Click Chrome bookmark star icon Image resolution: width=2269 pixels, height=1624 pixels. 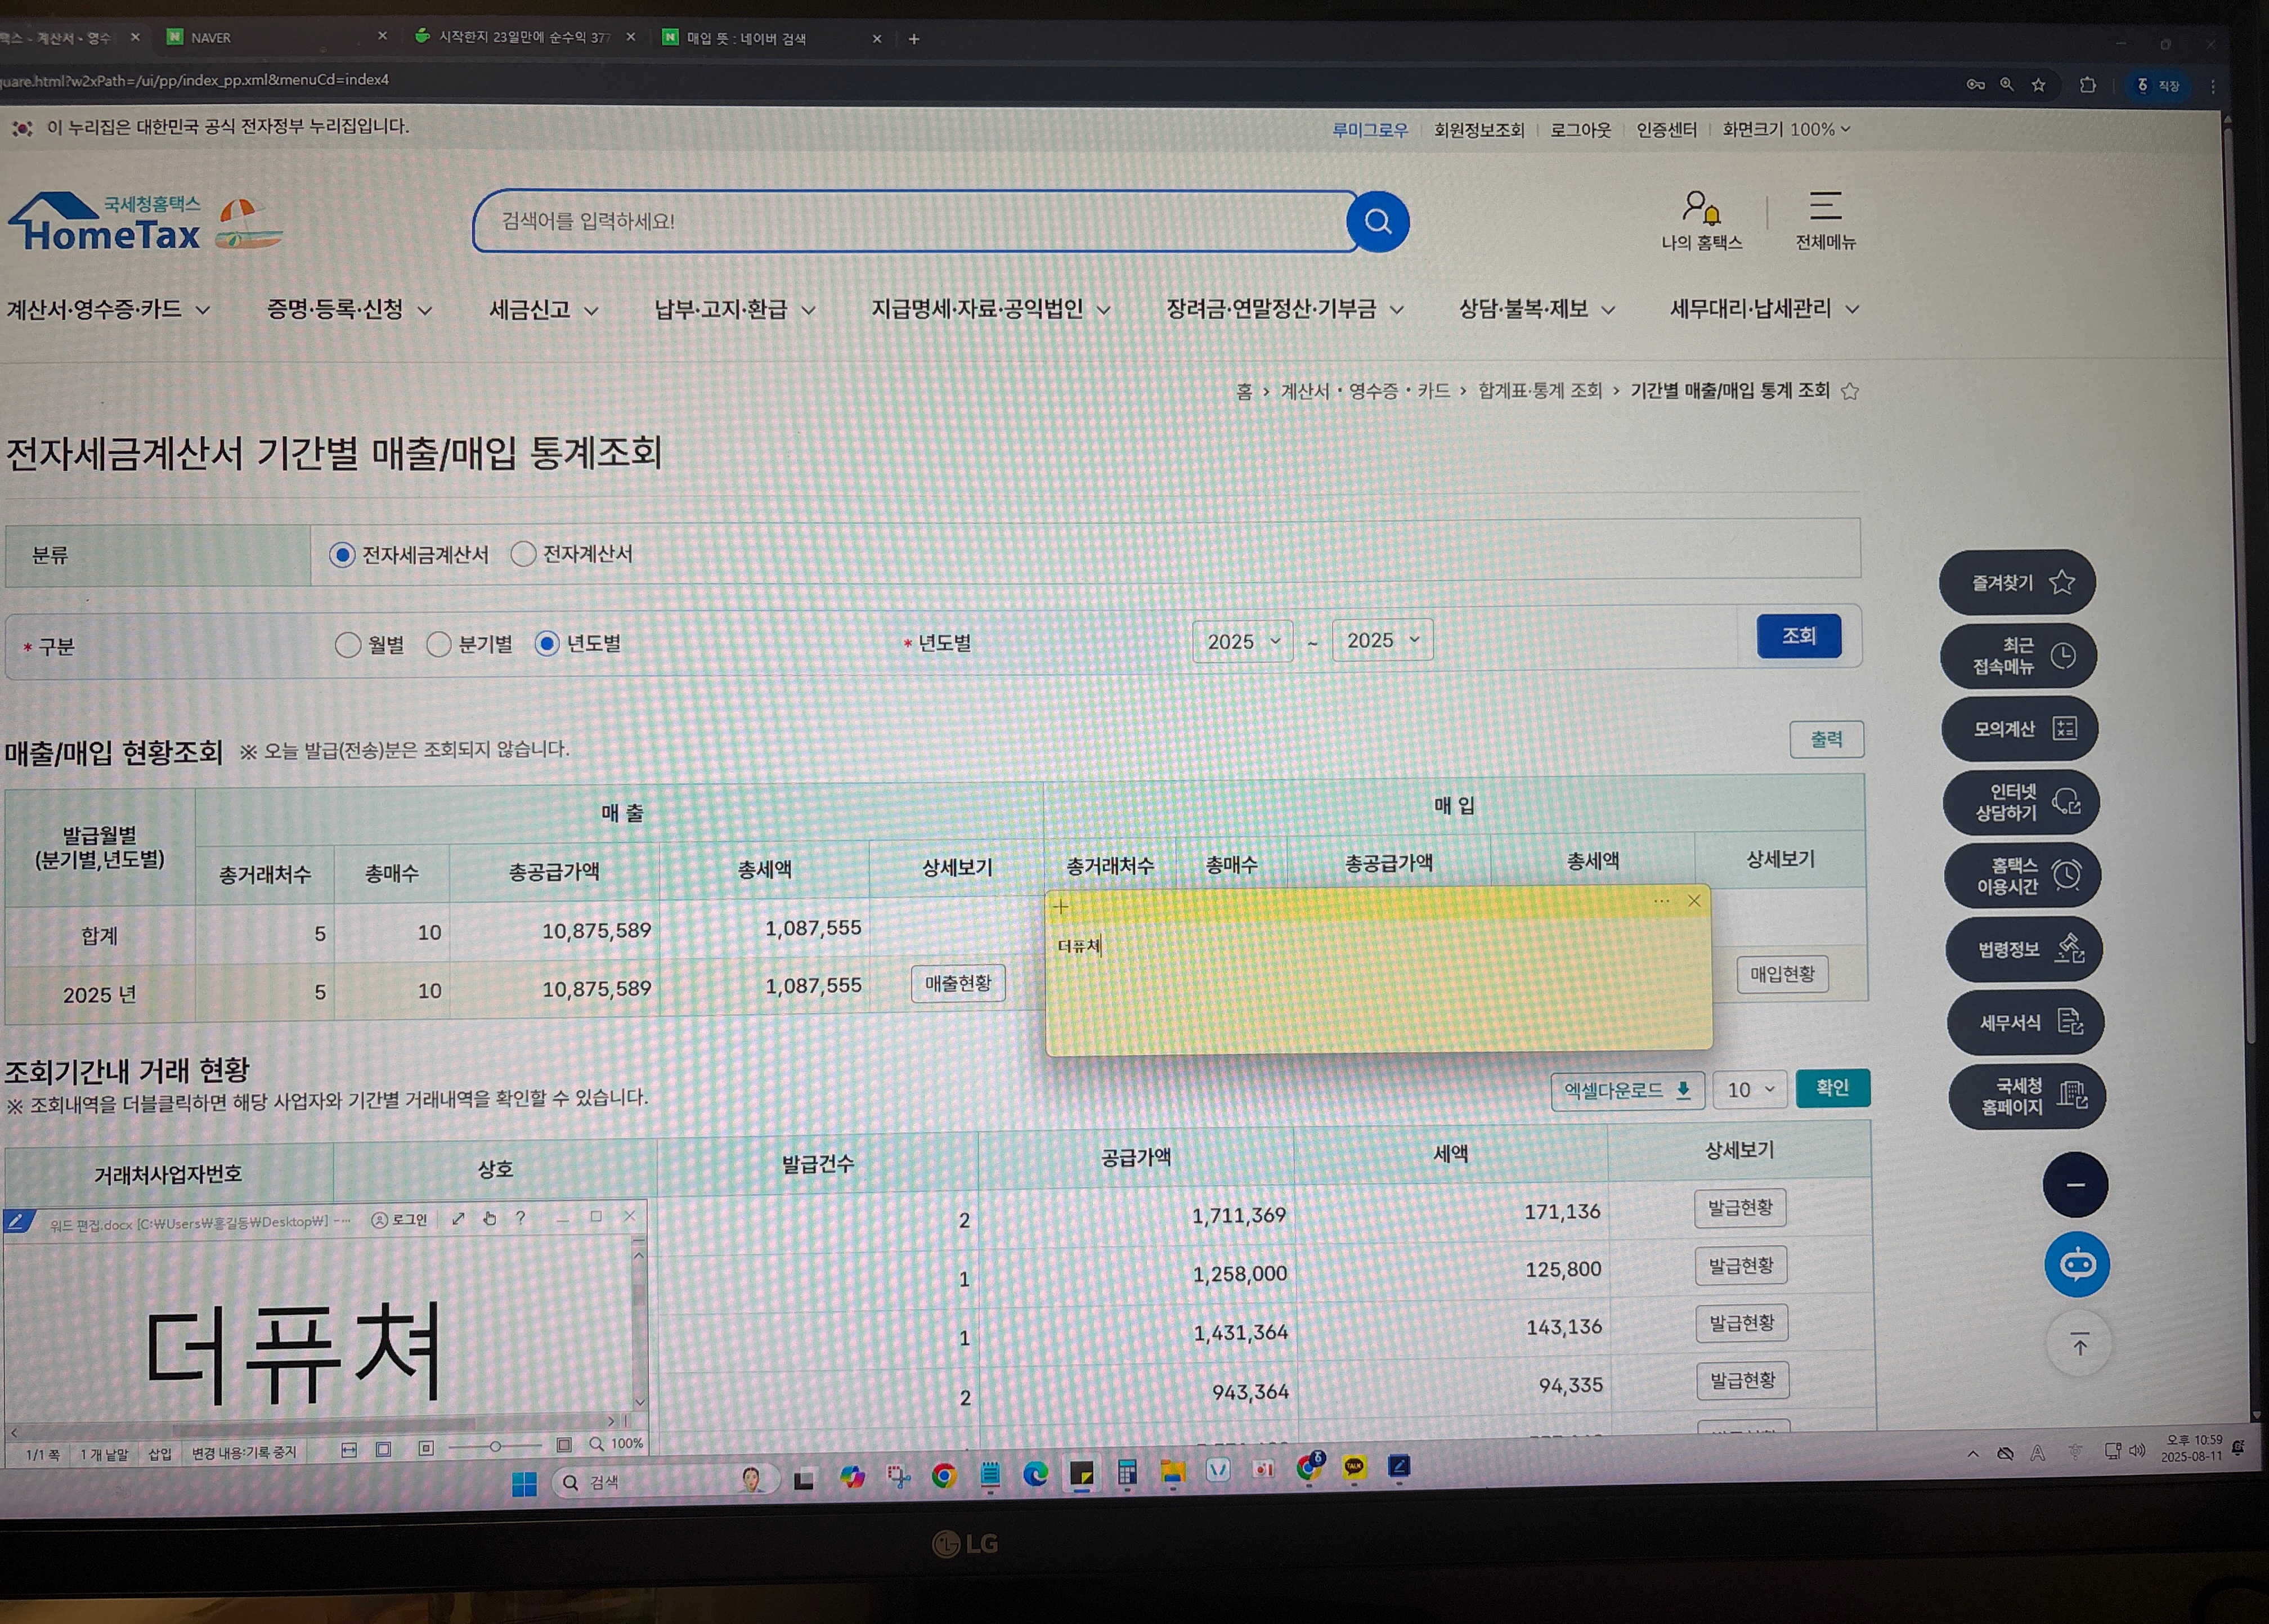2038,85
